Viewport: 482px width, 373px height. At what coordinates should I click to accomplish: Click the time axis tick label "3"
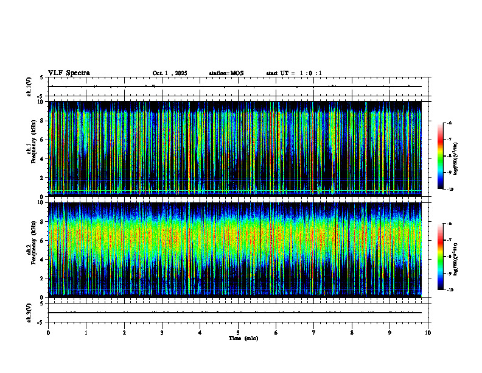coord(162,333)
